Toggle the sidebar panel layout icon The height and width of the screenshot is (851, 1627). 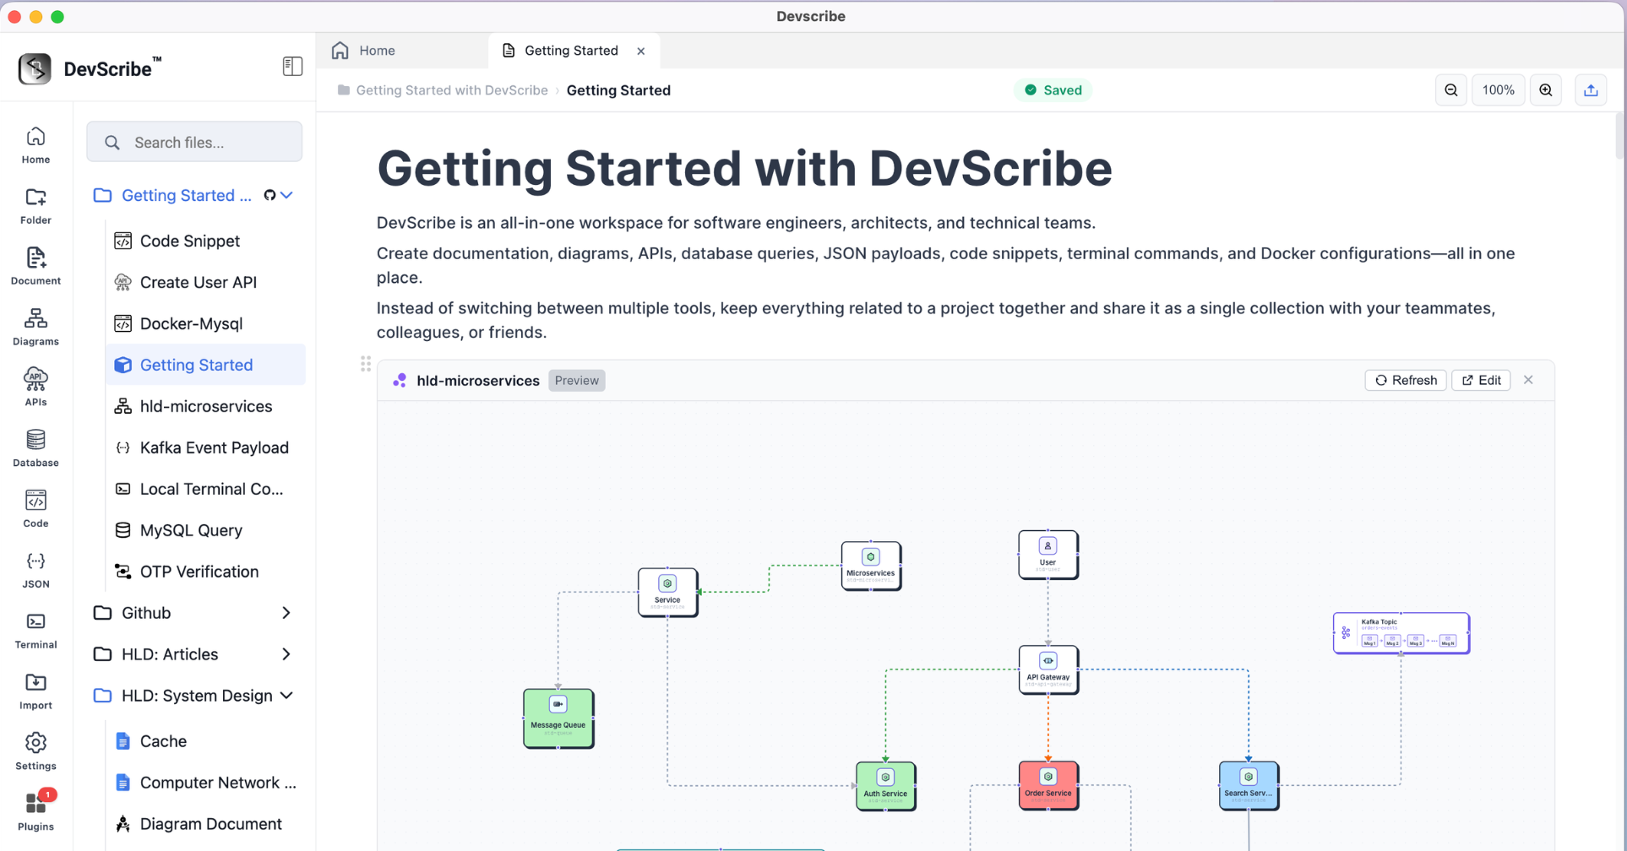292,66
